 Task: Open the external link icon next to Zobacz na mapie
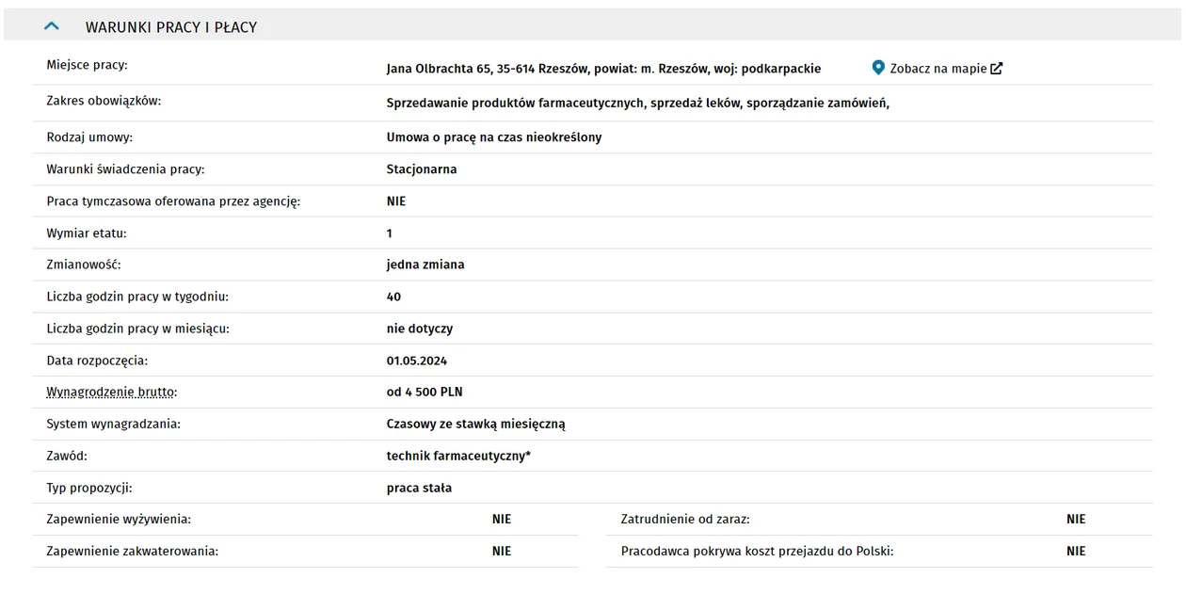click(x=997, y=68)
